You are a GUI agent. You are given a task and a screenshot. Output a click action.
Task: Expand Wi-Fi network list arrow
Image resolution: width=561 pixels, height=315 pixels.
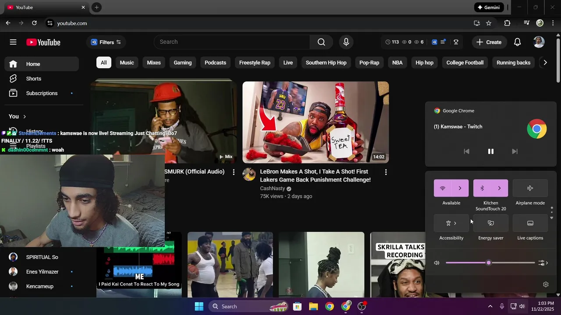pyautogui.click(x=460, y=188)
